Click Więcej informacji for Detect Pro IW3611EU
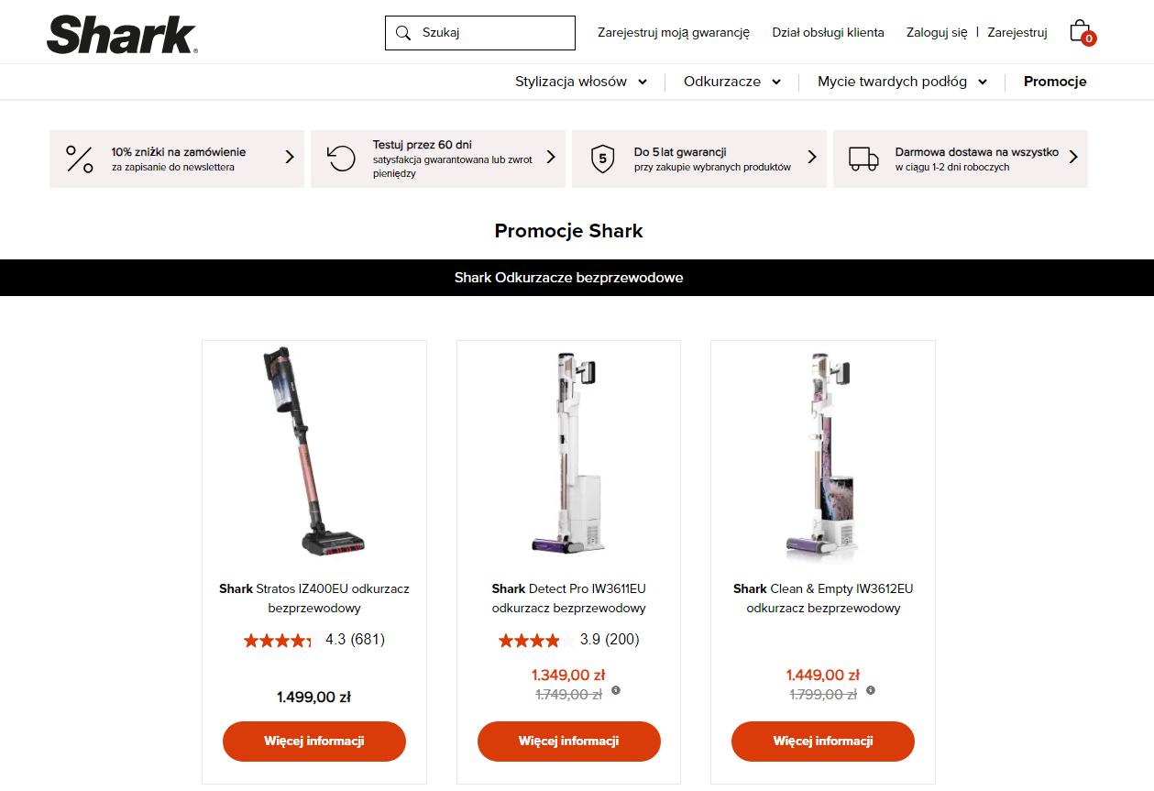The image size is (1154, 791). coord(569,742)
